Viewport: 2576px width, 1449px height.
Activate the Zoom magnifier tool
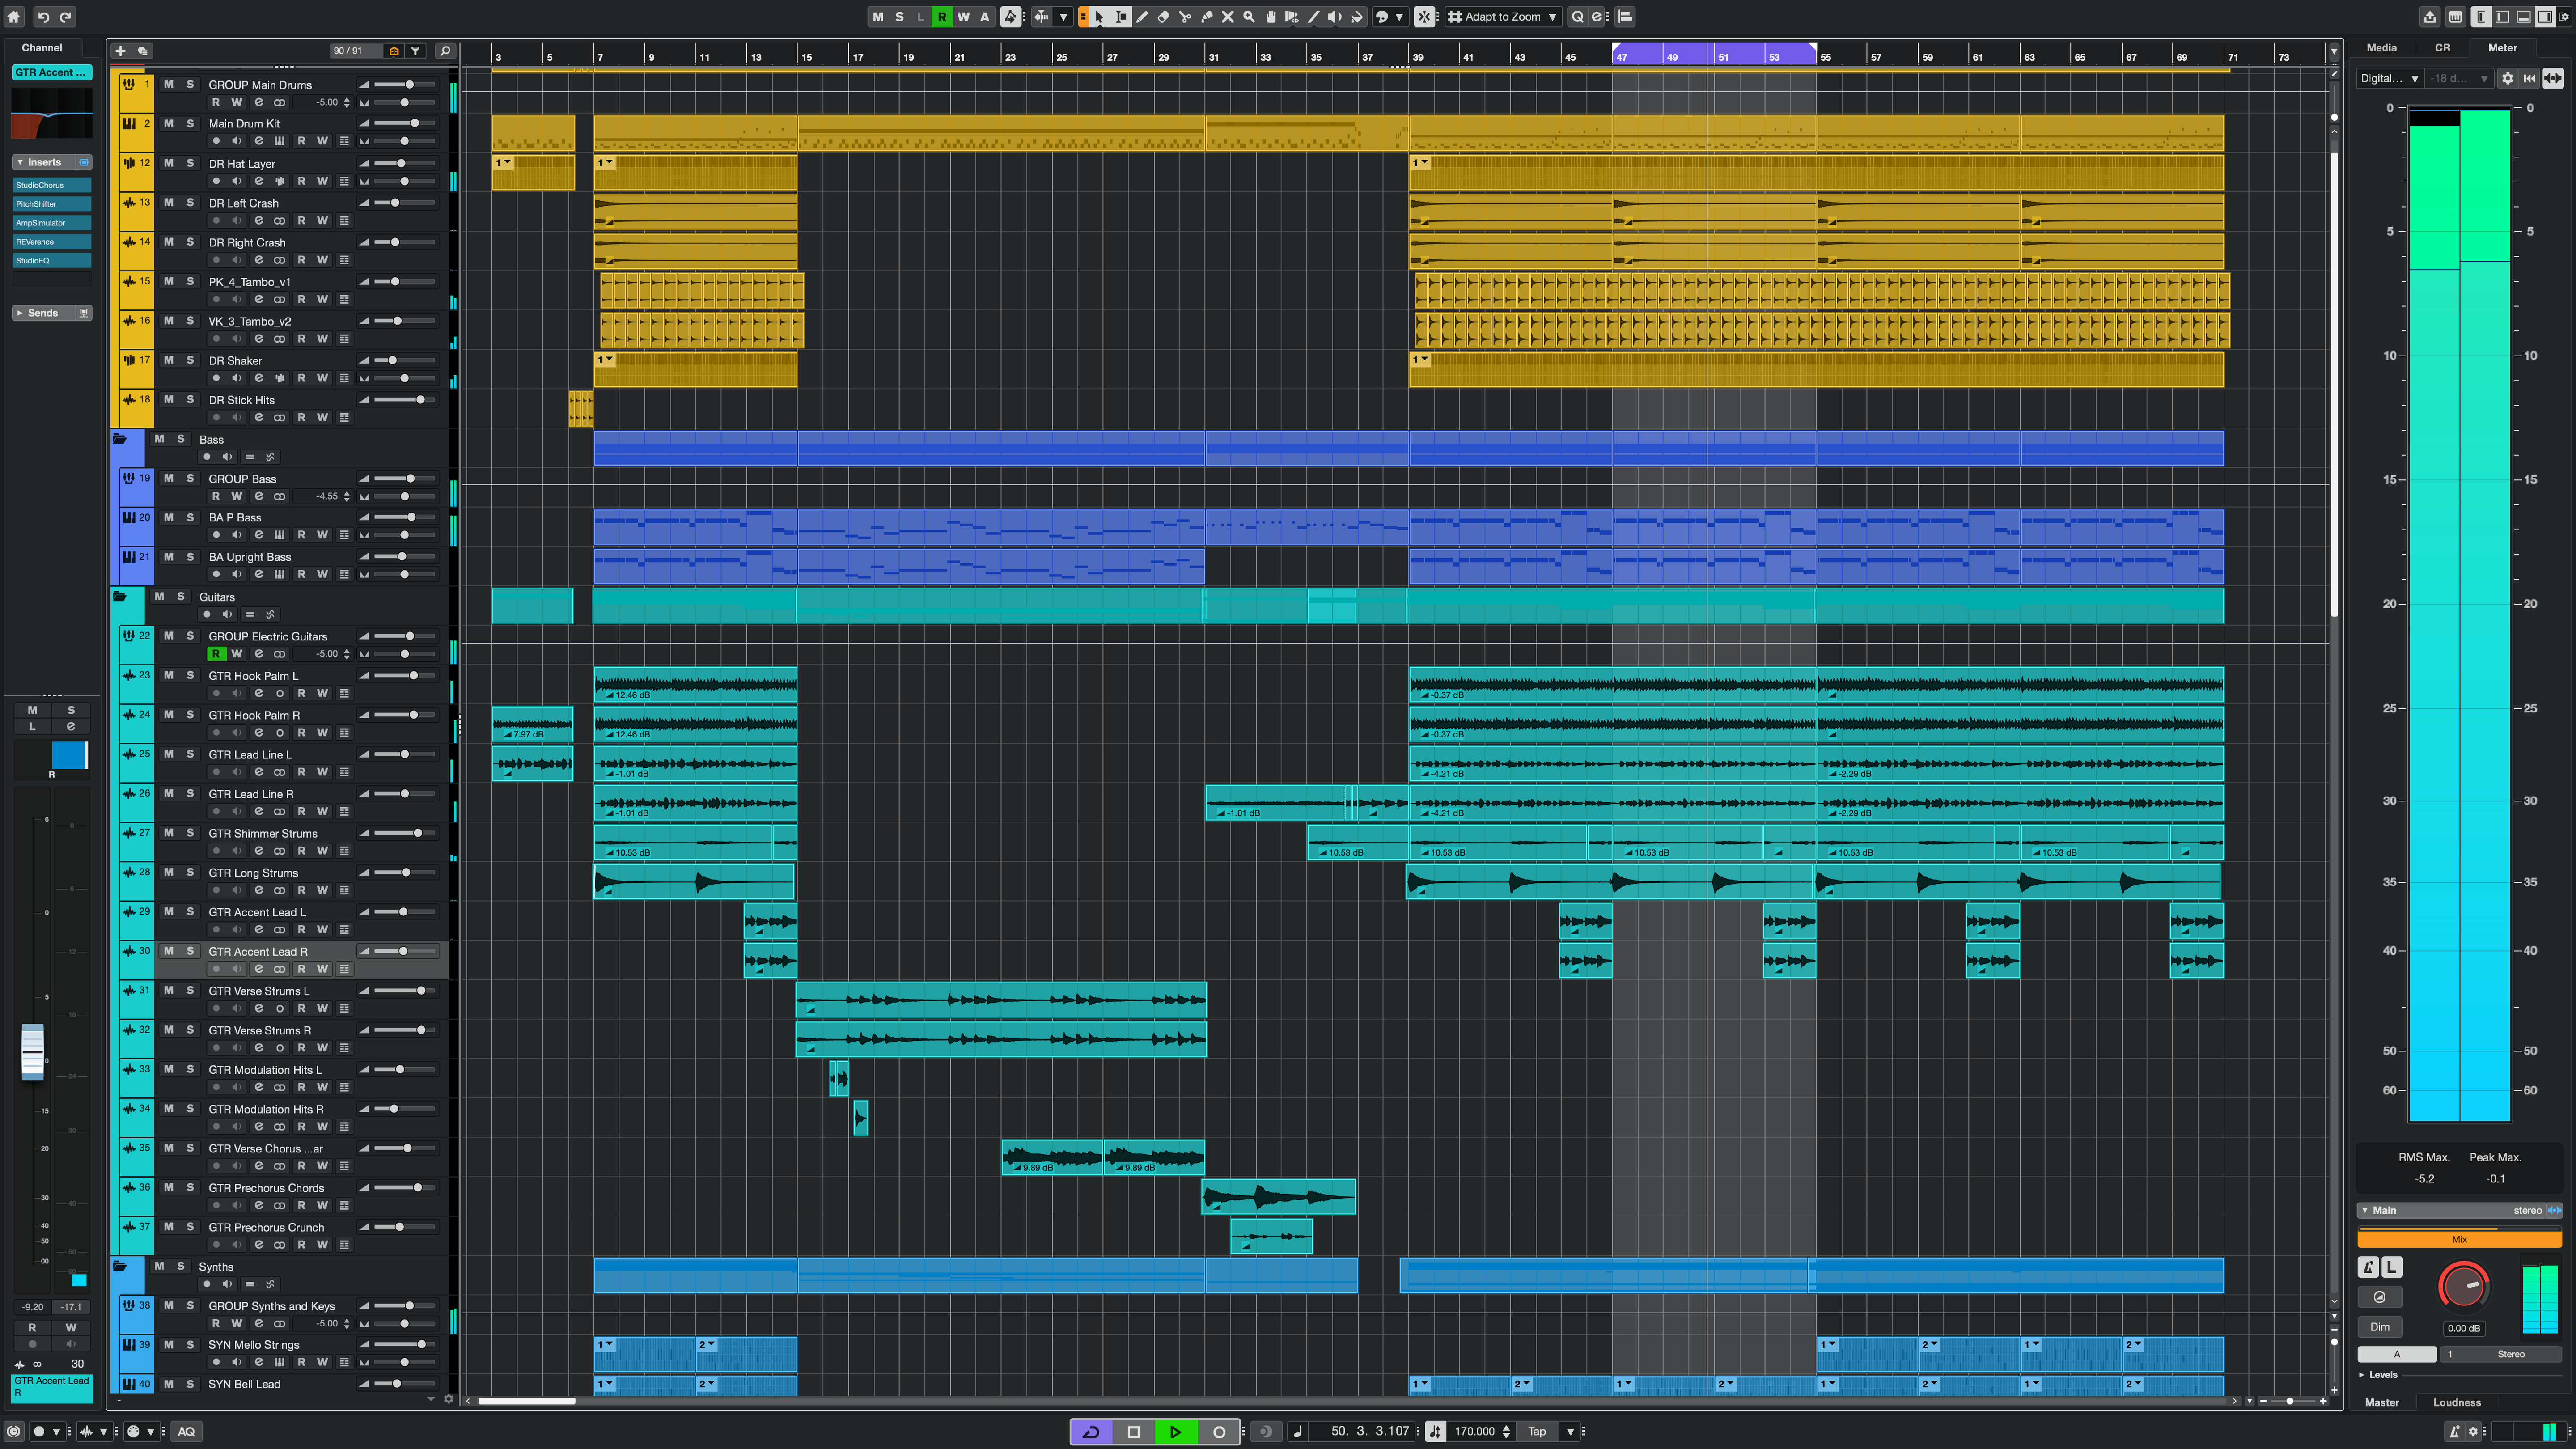coord(1248,16)
